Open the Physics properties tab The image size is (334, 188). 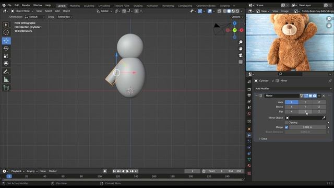tap(249, 147)
